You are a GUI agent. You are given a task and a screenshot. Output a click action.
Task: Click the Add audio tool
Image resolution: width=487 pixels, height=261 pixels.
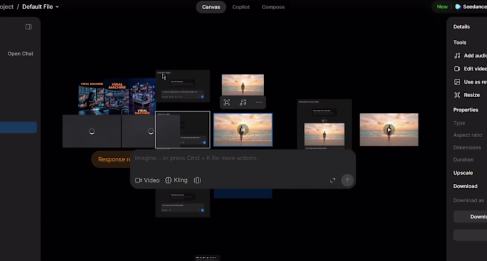click(470, 56)
